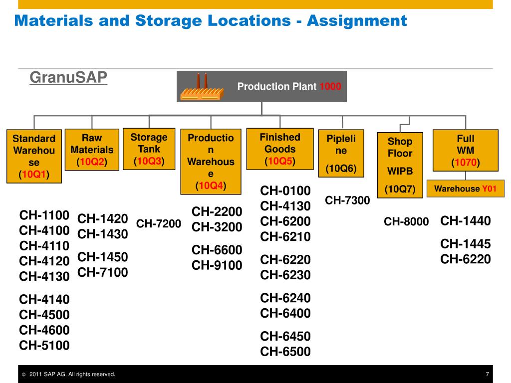Click material CH-6600
The height and width of the screenshot is (383, 511).
click(217, 250)
